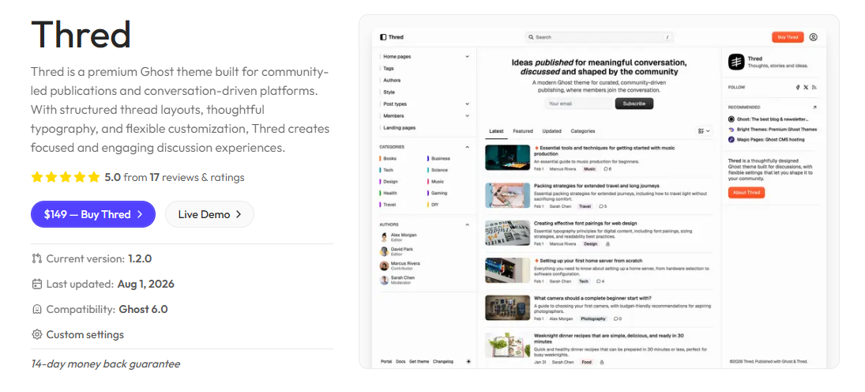Screen dimensions: 865x392
Task: Click the Recommended external arrow icon
Action: pos(814,107)
